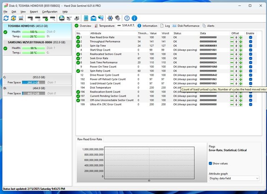Open the Configuration menu

point(50,12)
